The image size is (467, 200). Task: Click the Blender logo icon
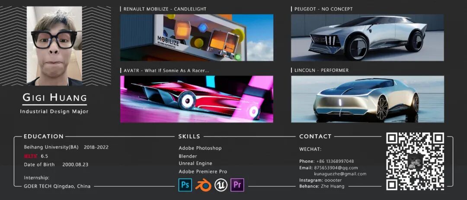coord(203,185)
